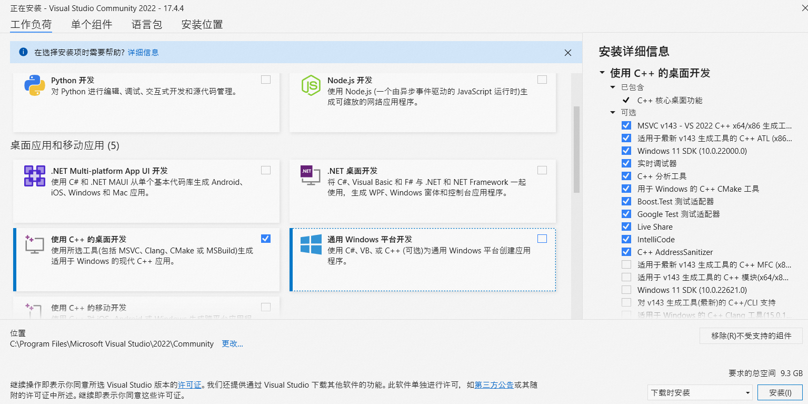Check the C++ 模块 for v143 option

pyautogui.click(x=626, y=277)
